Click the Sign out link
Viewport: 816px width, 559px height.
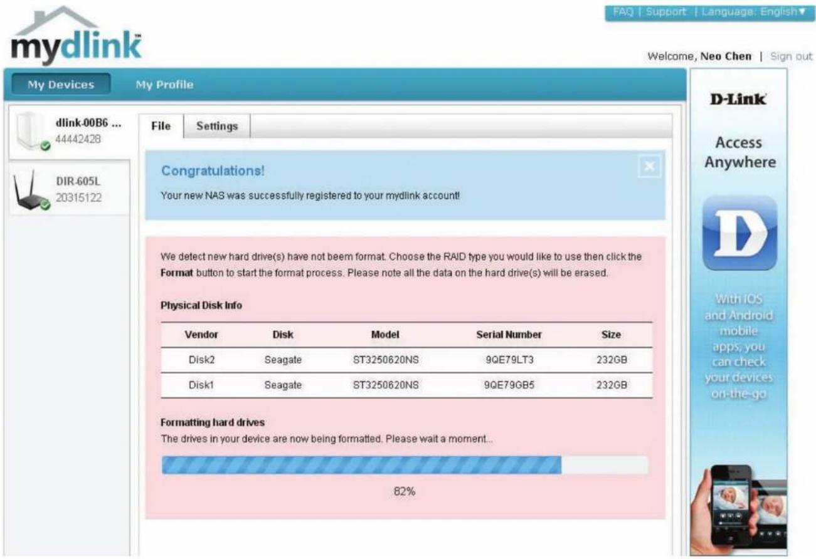tap(792, 56)
